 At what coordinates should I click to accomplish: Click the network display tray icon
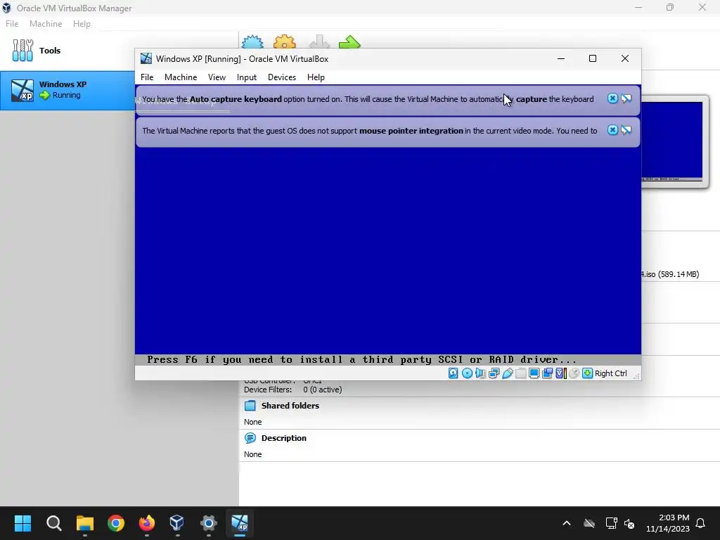tap(611, 523)
